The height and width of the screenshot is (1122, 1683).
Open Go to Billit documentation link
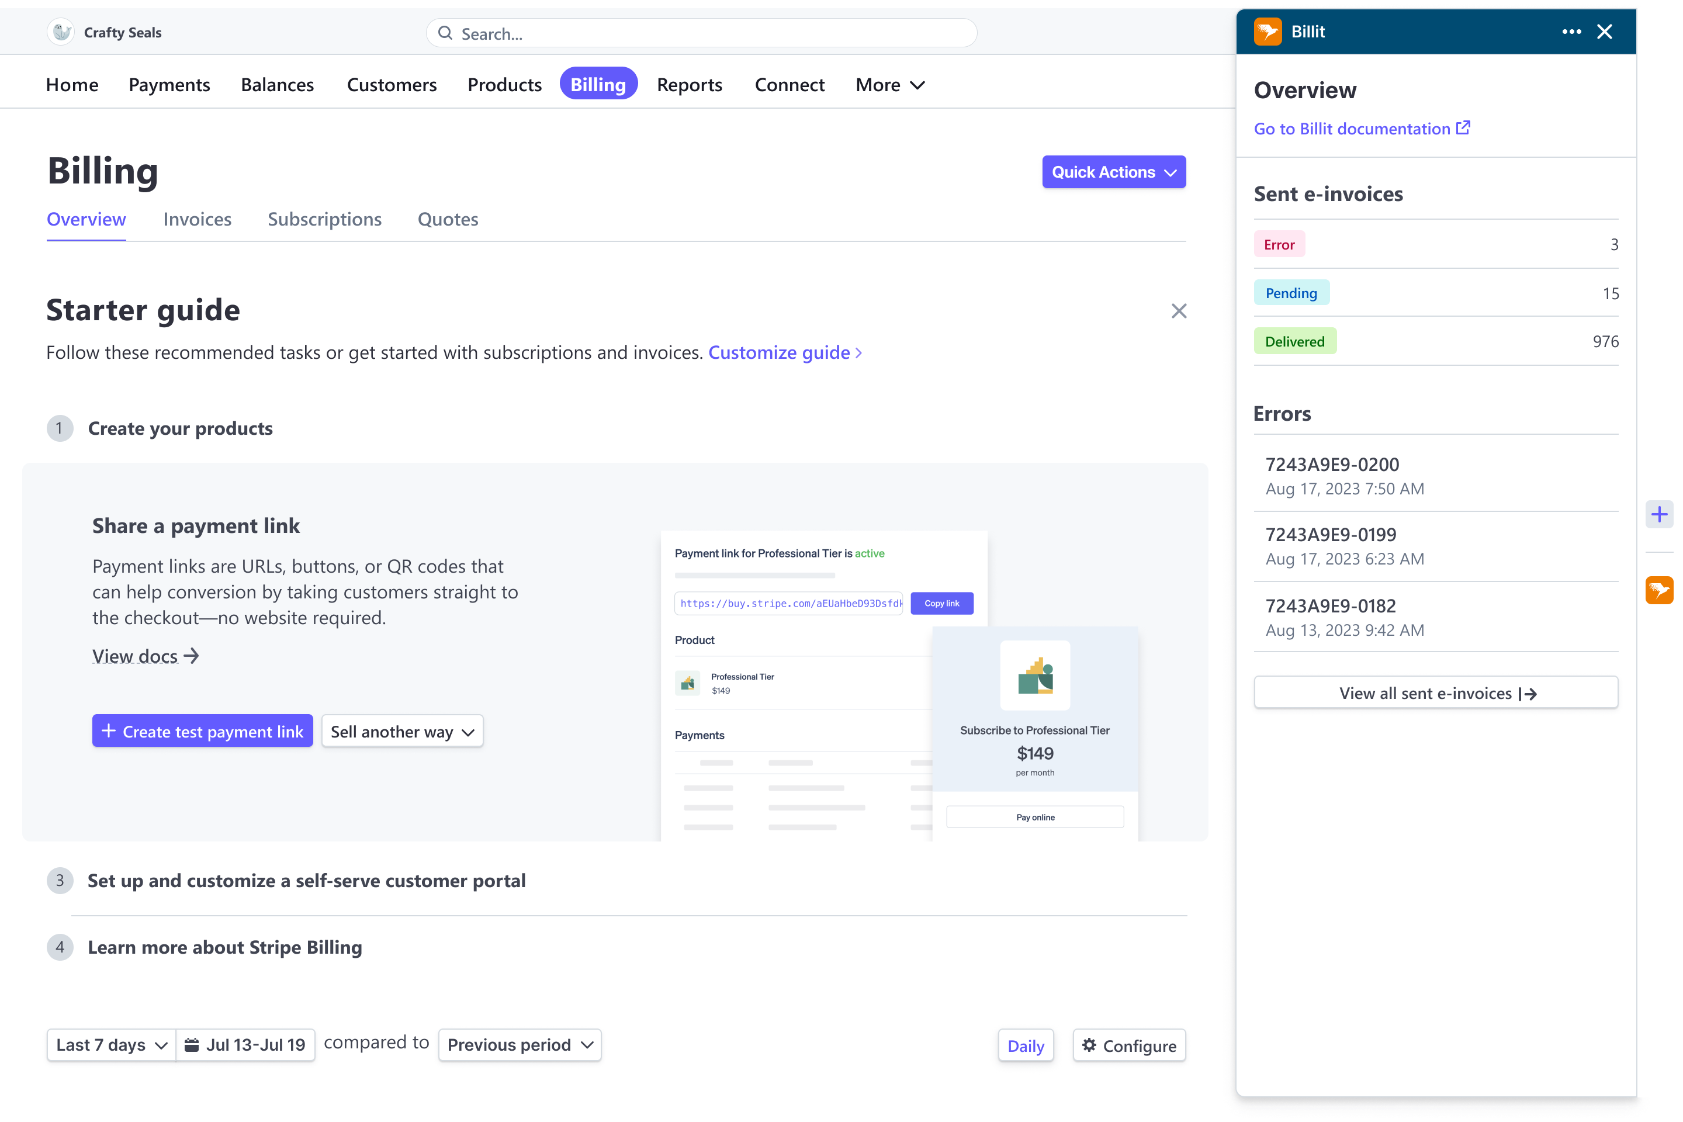pos(1352,128)
